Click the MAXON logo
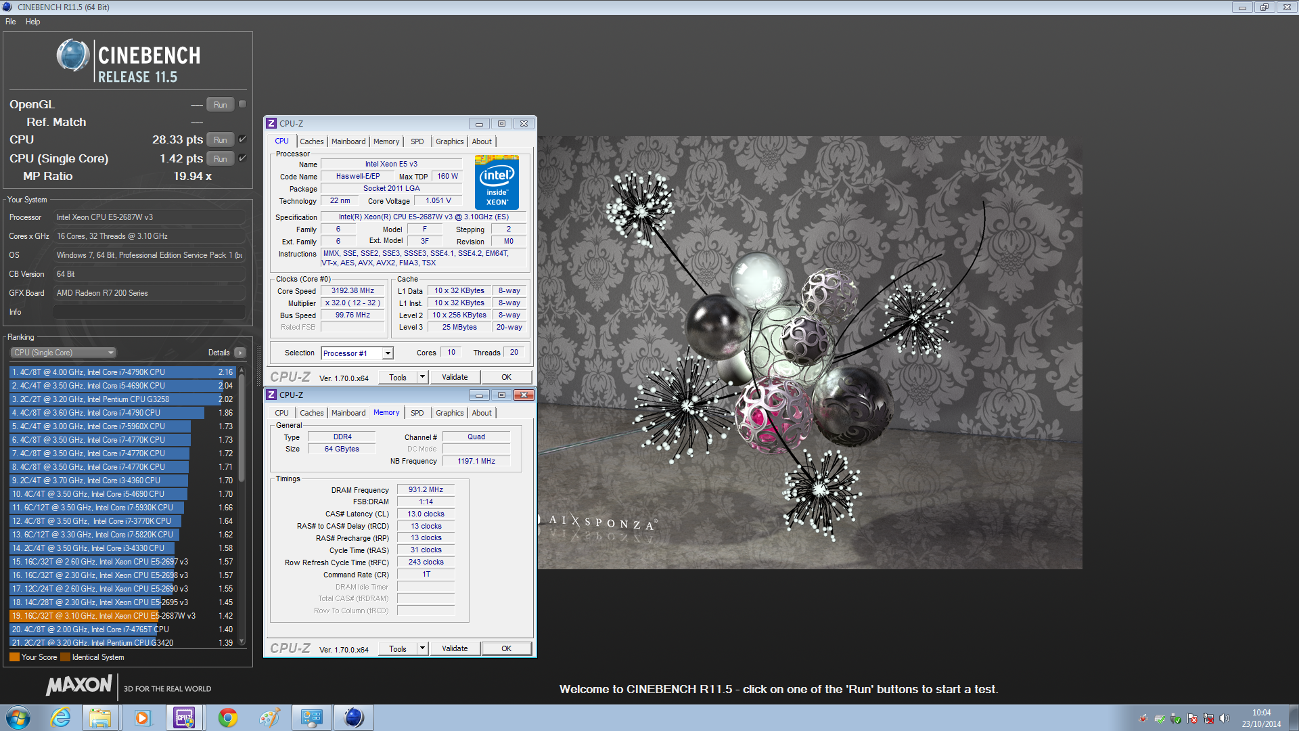 point(78,686)
